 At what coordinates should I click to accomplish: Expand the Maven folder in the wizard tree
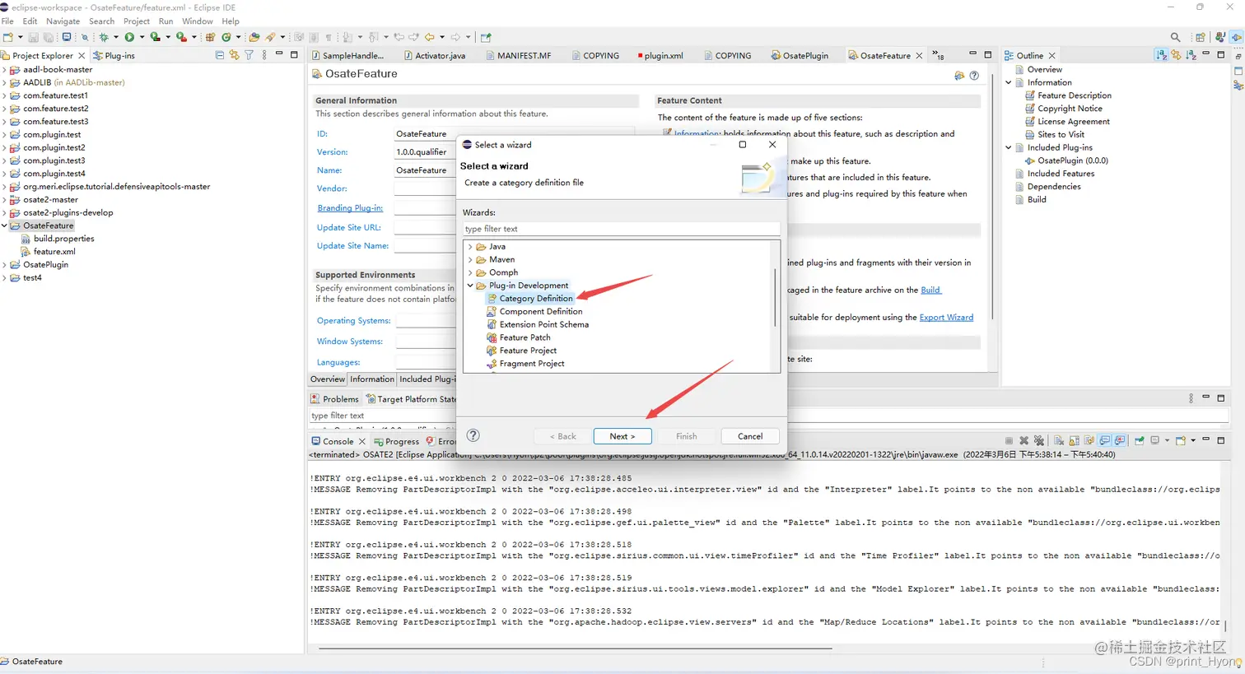click(x=470, y=259)
